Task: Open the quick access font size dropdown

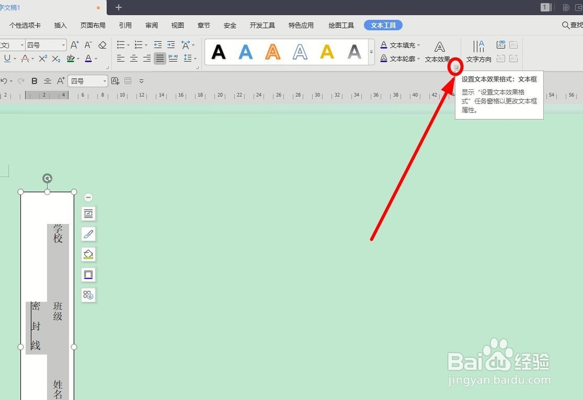Action: coord(105,81)
